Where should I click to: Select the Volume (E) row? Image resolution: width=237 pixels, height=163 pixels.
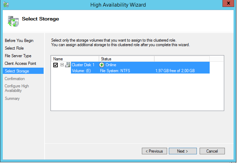pos(81,71)
